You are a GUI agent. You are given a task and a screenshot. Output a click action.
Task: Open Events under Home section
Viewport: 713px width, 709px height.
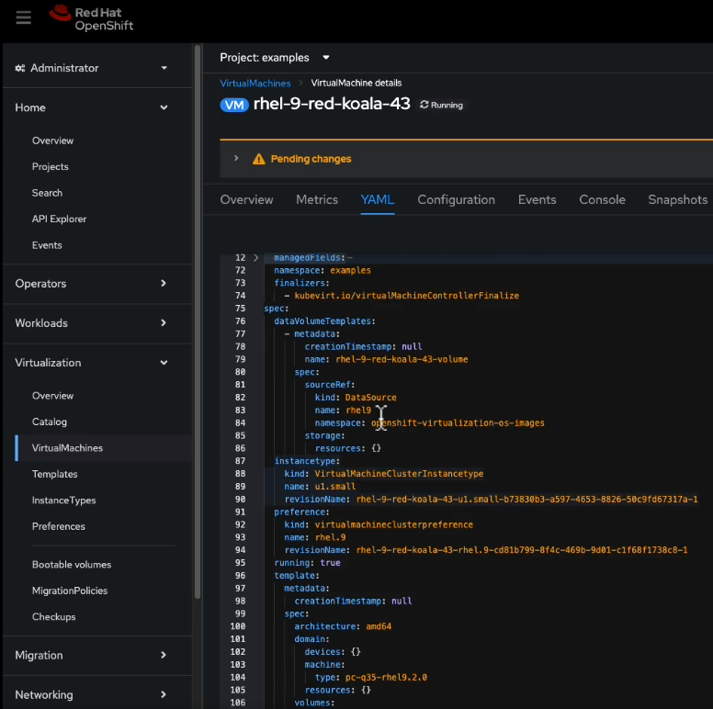(47, 245)
